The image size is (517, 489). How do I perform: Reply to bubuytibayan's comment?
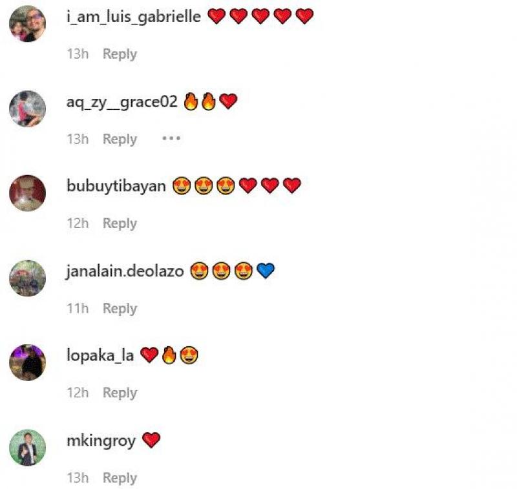click(x=120, y=224)
